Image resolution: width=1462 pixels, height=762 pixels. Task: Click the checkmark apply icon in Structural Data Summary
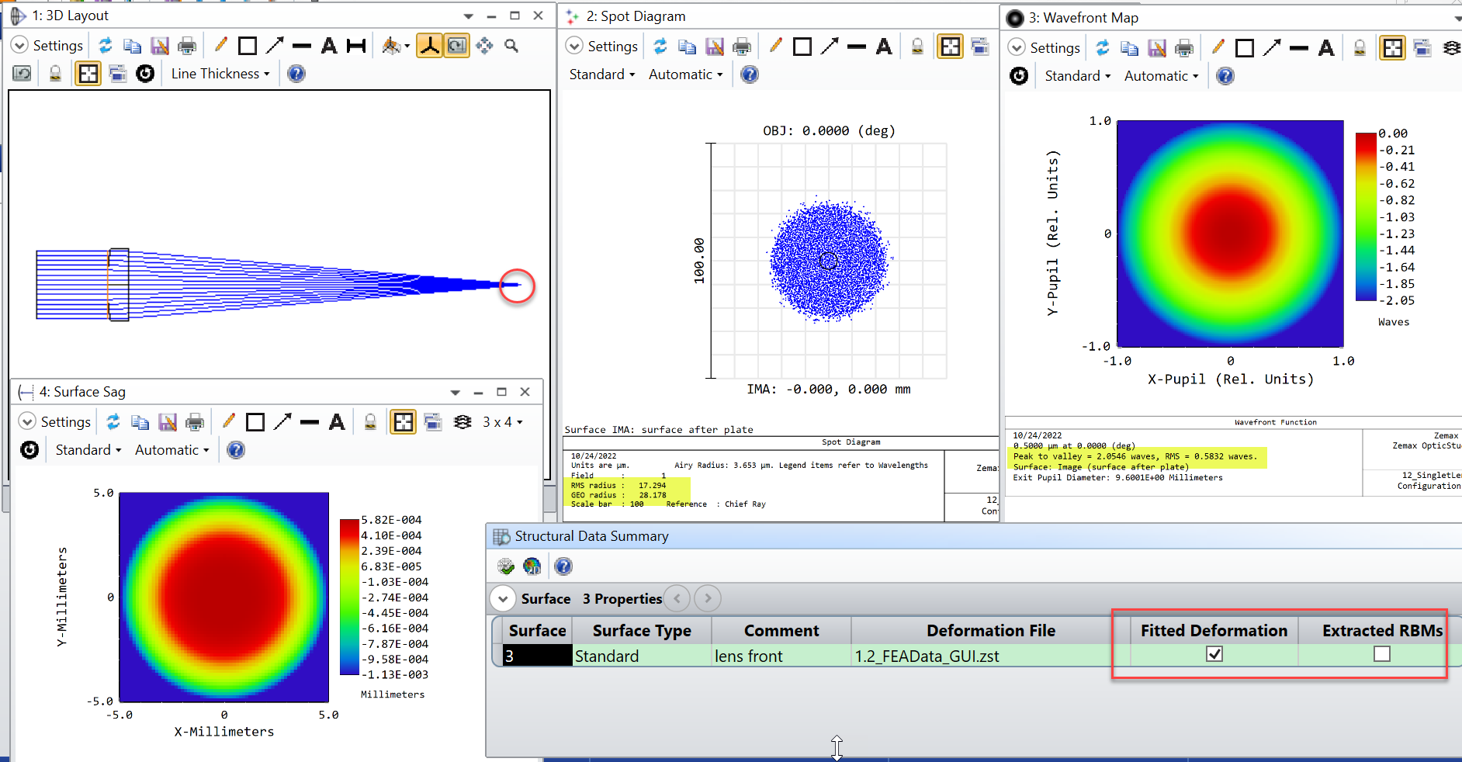click(x=506, y=566)
